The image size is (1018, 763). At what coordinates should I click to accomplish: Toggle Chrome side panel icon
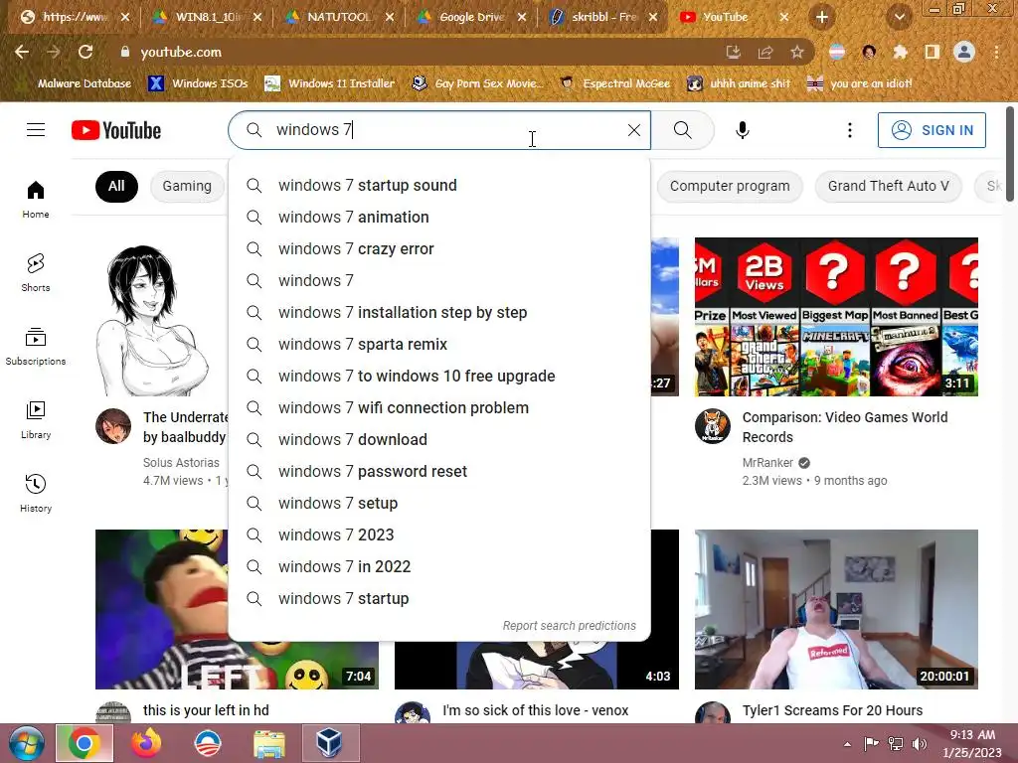click(x=933, y=52)
